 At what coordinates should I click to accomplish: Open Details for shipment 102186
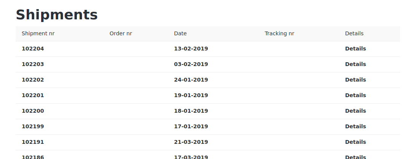(355, 157)
